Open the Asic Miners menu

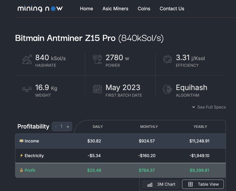(x=115, y=9)
